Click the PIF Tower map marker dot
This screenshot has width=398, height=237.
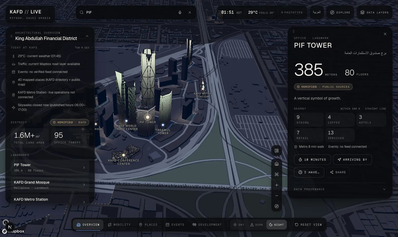coord(148,117)
